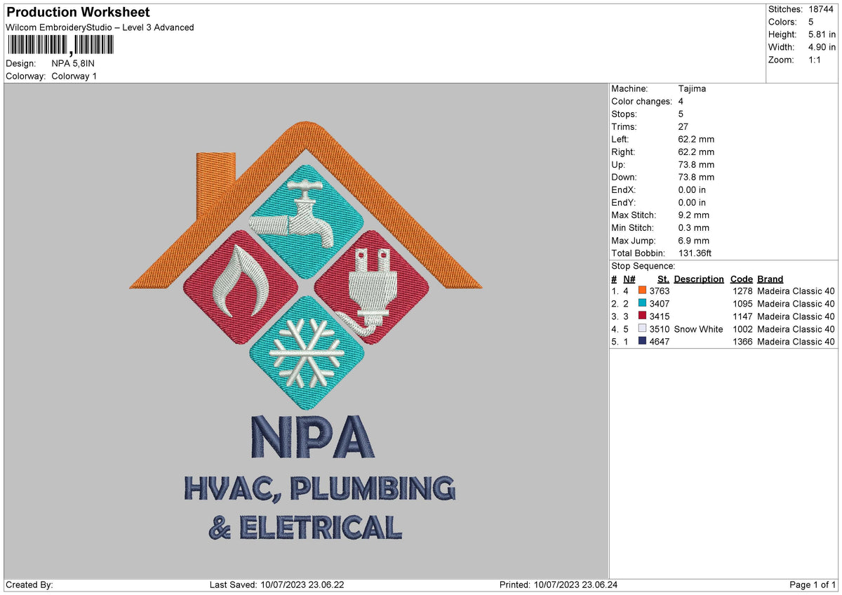Click the orange roof shape

point(306,205)
